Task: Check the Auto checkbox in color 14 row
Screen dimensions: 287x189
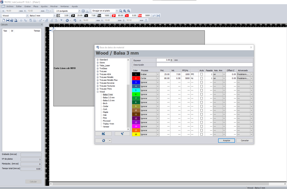Action: pyautogui.click(x=201, y=126)
